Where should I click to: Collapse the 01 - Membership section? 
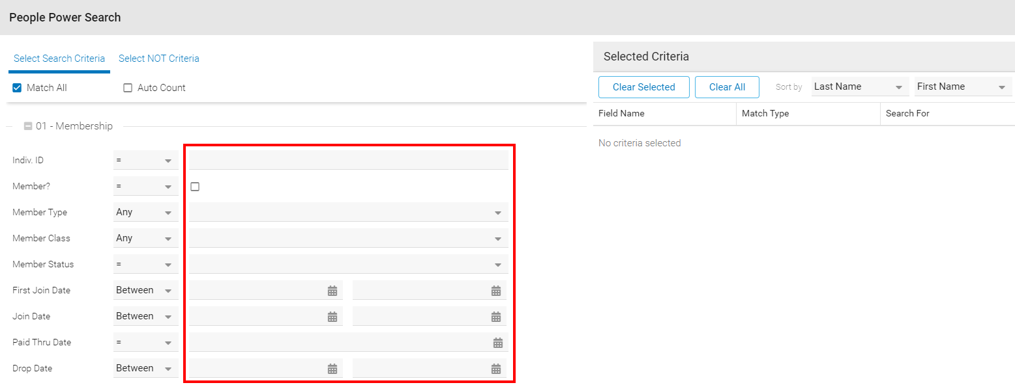(x=28, y=126)
